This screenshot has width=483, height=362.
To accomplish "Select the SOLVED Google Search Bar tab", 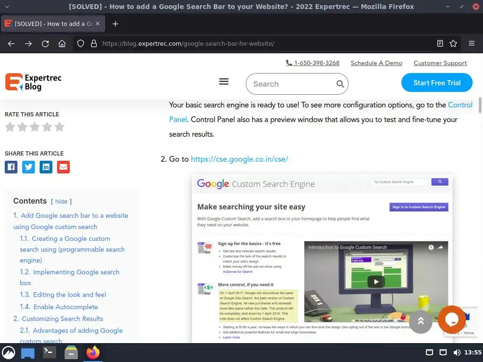I will (53, 24).
